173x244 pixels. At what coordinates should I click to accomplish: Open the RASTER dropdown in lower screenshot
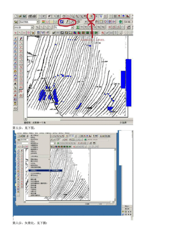[24, 139]
